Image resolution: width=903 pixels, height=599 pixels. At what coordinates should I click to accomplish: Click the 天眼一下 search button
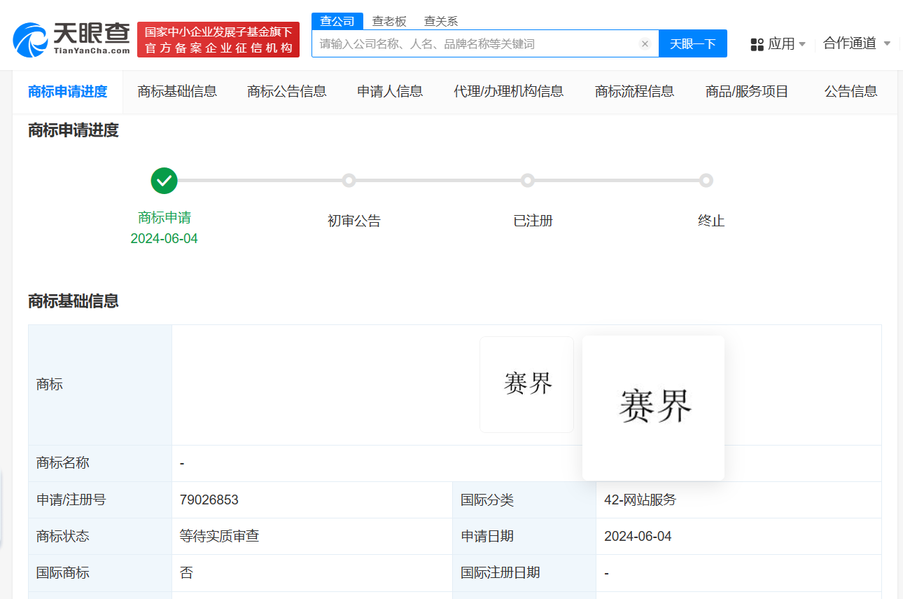(x=692, y=43)
